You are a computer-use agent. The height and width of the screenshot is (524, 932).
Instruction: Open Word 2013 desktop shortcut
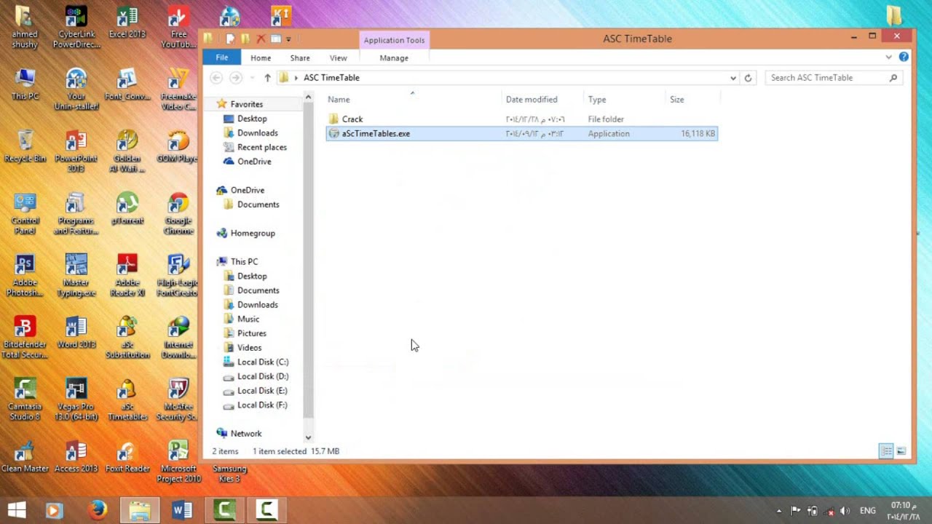(x=76, y=333)
